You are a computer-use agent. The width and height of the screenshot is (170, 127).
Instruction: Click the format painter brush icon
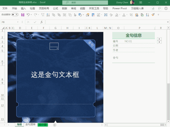[x=153, y=15]
